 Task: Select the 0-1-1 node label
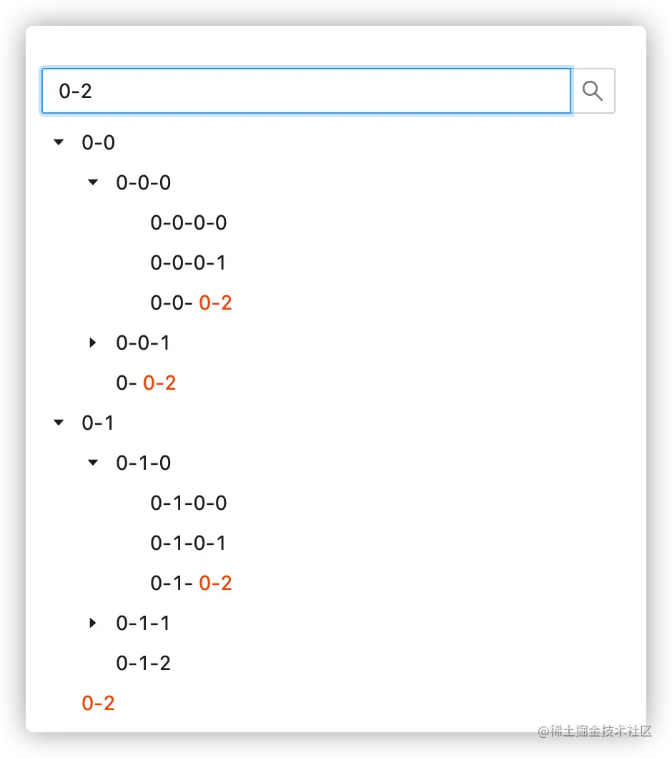(x=143, y=623)
